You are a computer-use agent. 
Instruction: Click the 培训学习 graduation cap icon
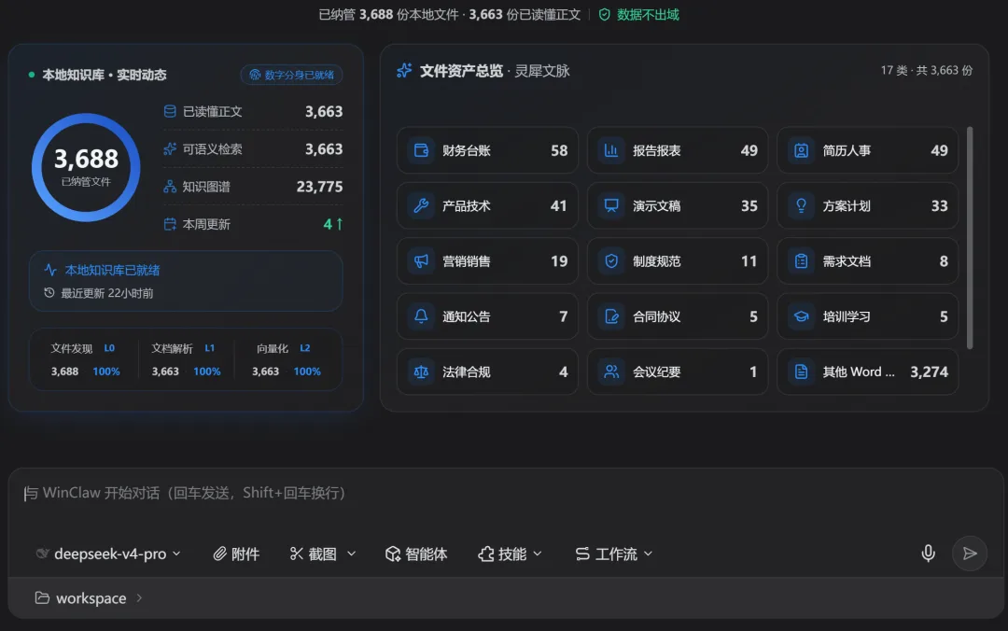point(801,316)
